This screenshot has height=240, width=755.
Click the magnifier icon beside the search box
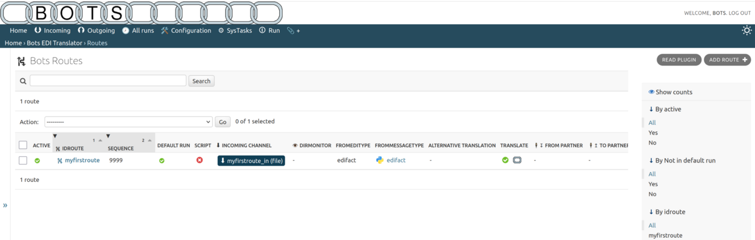(x=23, y=81)
